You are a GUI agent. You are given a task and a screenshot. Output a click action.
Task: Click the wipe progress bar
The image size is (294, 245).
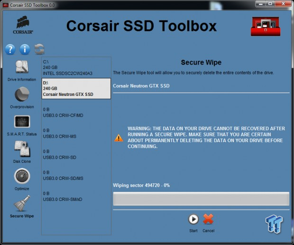(201, 198)
